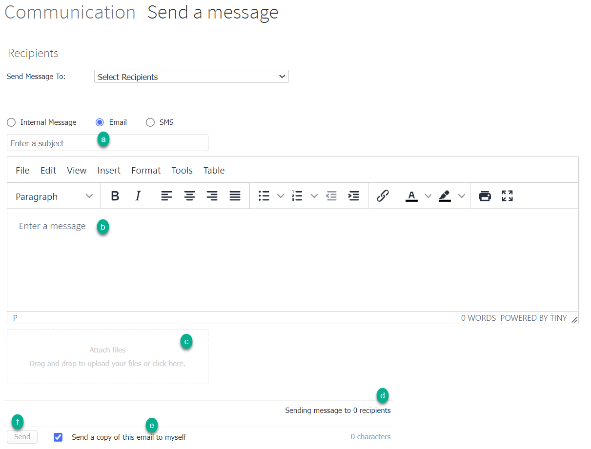The height and width of the screenshot is (449, 591).
Task: Open the Insert menu
Action: [109, 170]
